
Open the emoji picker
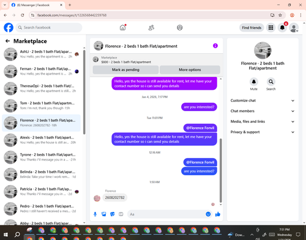[208, 214]
